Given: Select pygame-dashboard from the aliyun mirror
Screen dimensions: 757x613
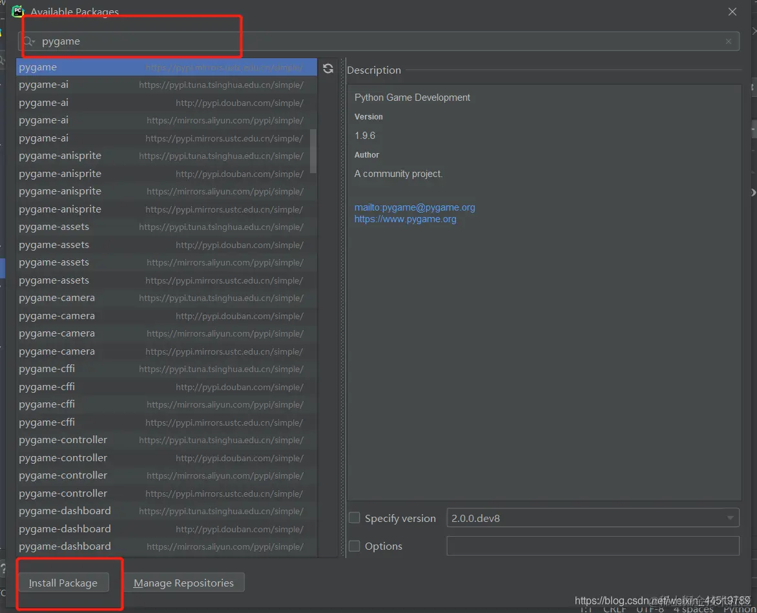Looking at the screenshot, I should tap(167, 546).
